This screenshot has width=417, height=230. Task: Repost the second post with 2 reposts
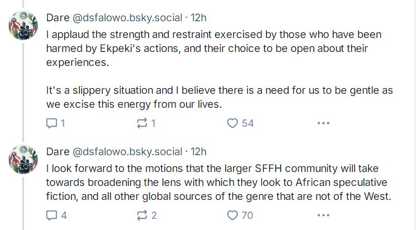coord(141,215)
